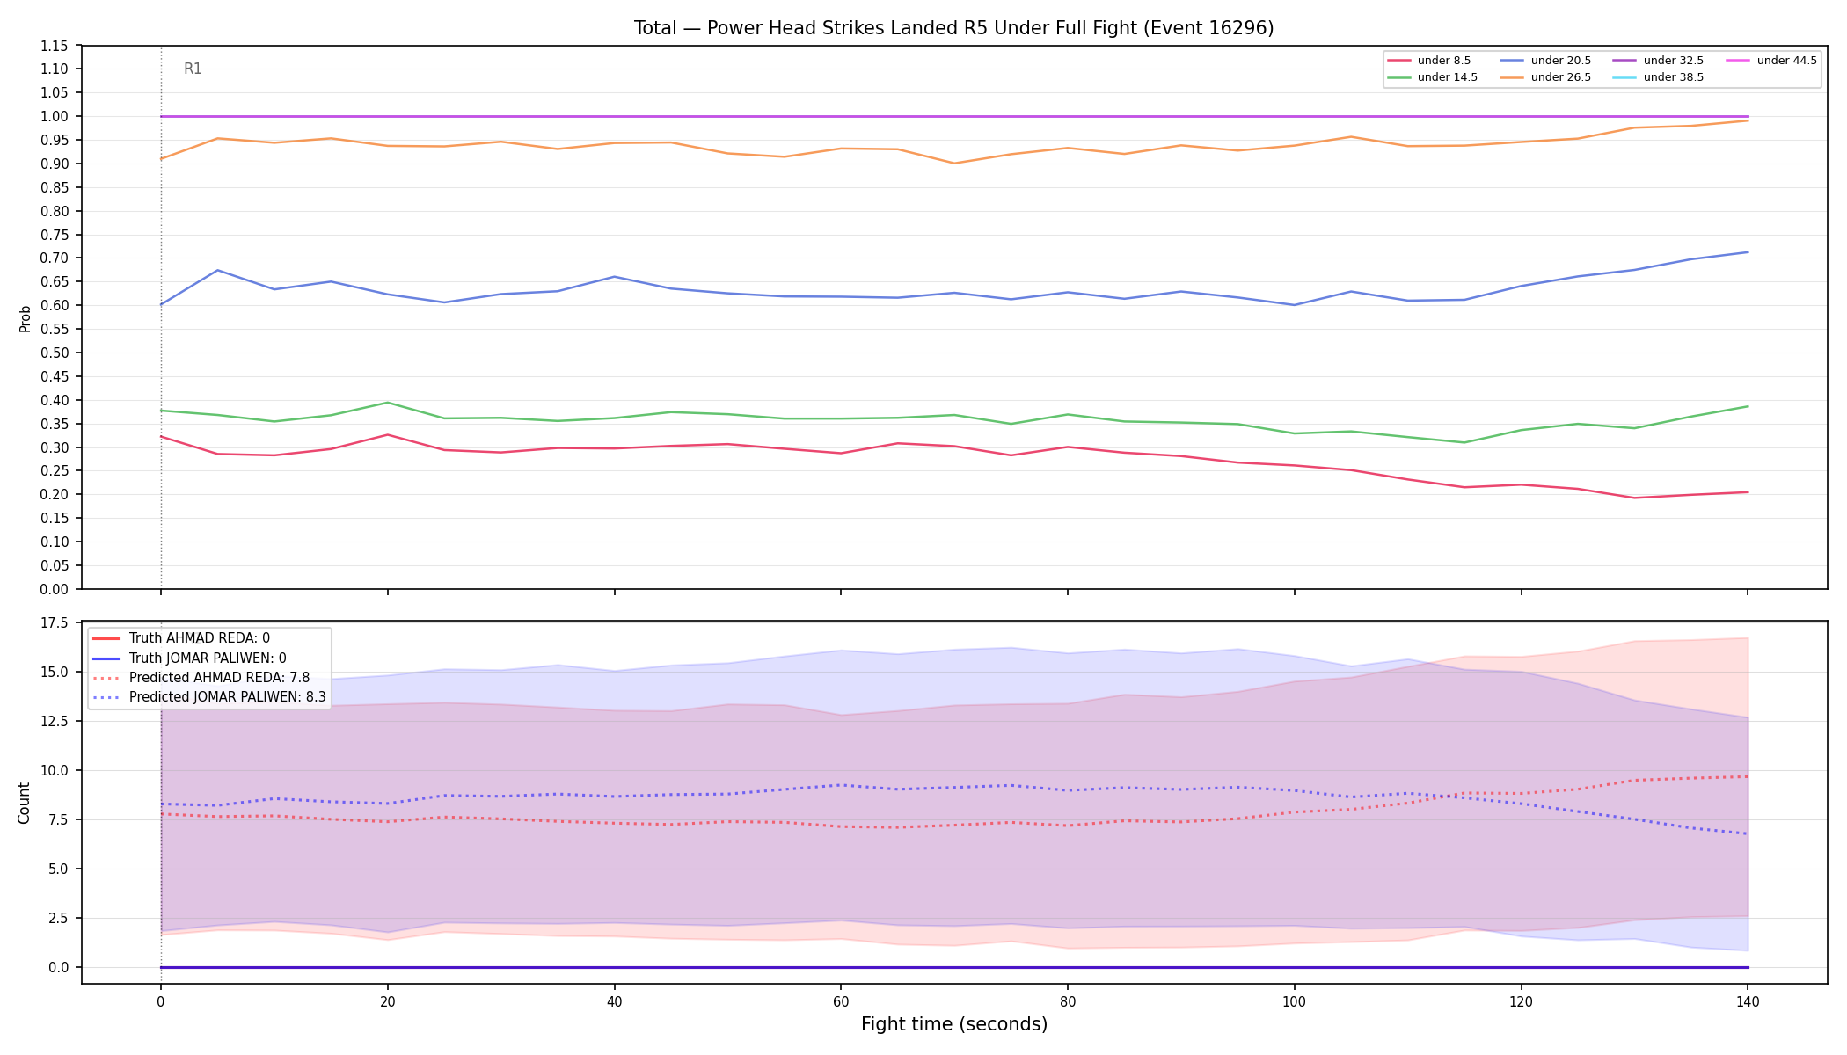Click the '2.5' tick on the Count axis

pos(58,919)
